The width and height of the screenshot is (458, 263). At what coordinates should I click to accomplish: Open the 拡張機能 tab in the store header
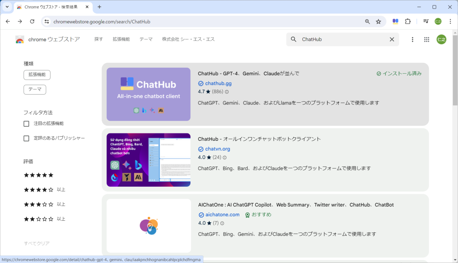(121, 39)
